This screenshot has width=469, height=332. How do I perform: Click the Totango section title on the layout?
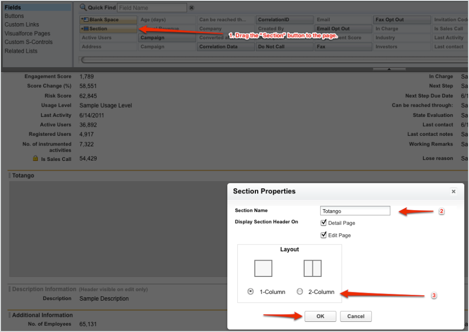pyautogui.click(x=23, y=175)
